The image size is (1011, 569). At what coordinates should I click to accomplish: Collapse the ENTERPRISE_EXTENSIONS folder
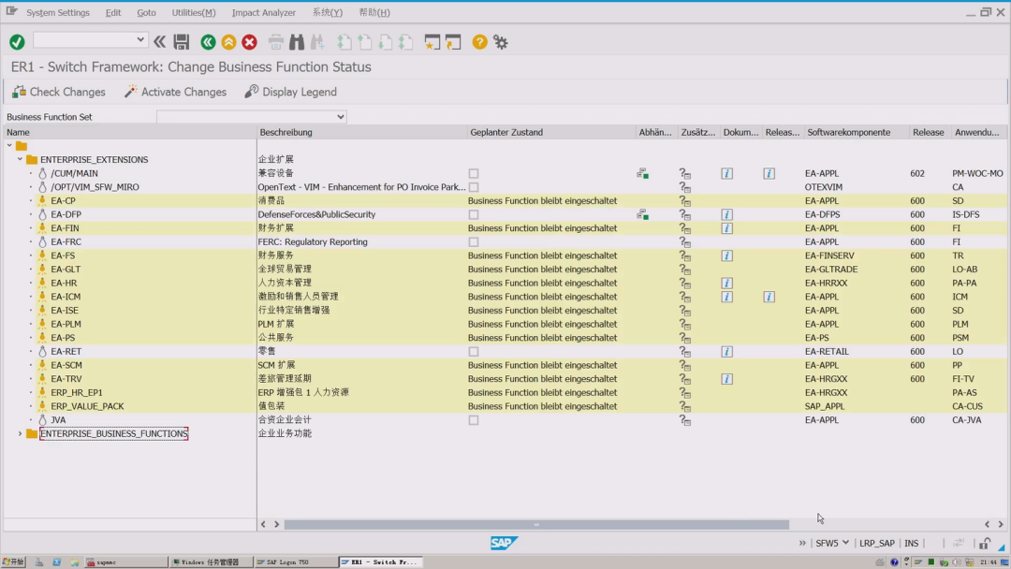20,159
